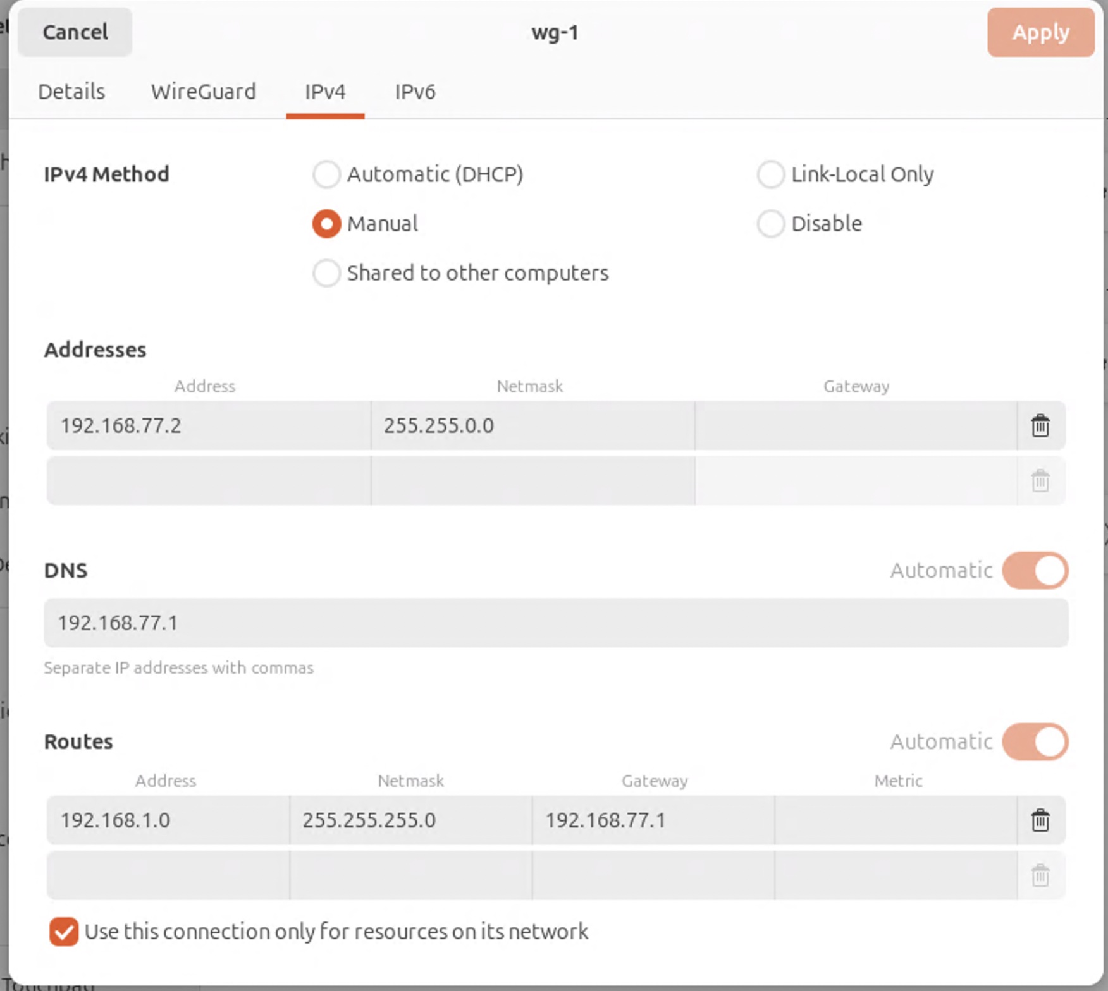Click the trash icon on the empty address row

click(x=1040, y=481)
